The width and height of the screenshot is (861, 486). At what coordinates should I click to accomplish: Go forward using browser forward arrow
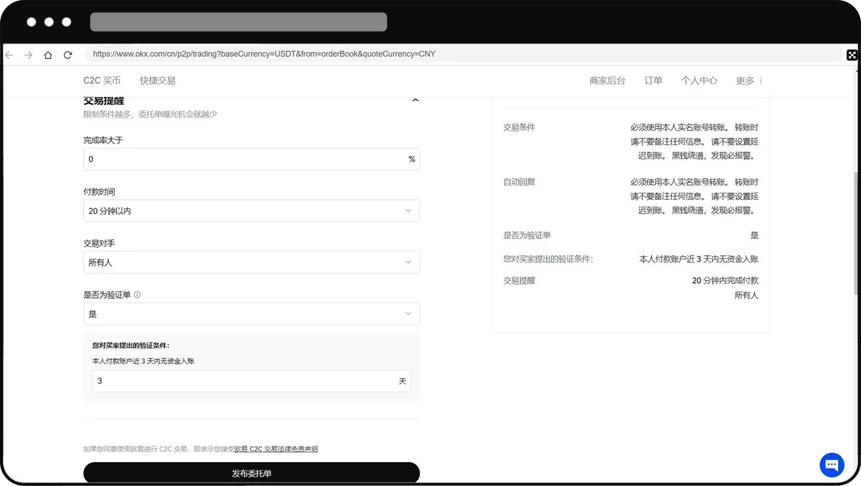tap(28, 55)
